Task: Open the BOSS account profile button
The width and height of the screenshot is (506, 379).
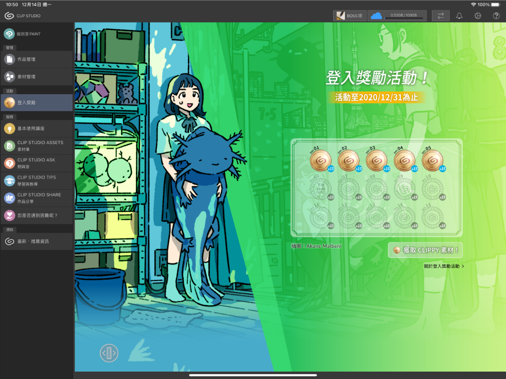Action: [349, 16]
